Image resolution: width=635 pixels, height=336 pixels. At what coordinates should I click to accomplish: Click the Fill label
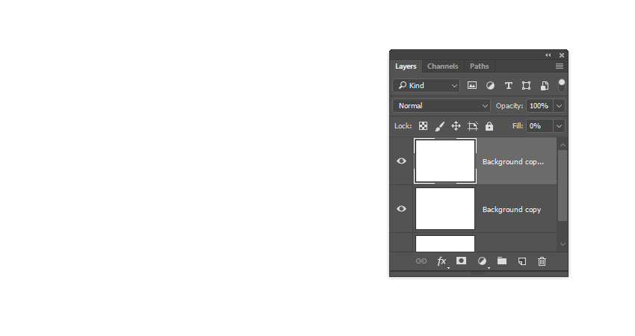tap(518, 126)
